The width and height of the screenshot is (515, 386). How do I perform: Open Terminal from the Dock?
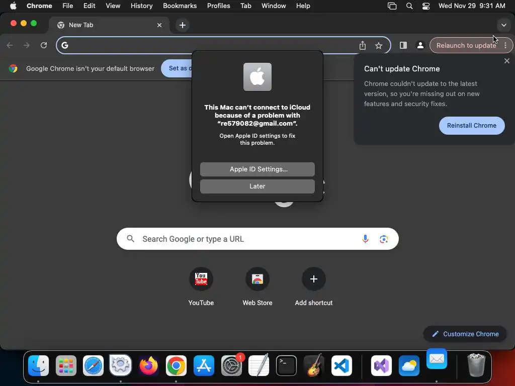(x=286, y=365)
